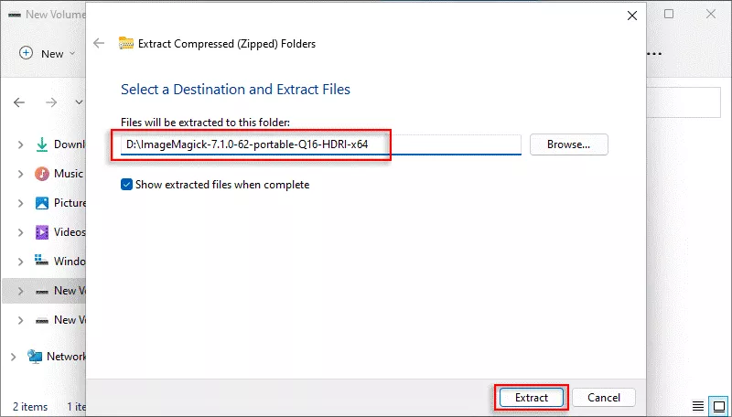Expand the Windows drive tree node
This screenshot has width=732, height=417.
pos(20,262)
